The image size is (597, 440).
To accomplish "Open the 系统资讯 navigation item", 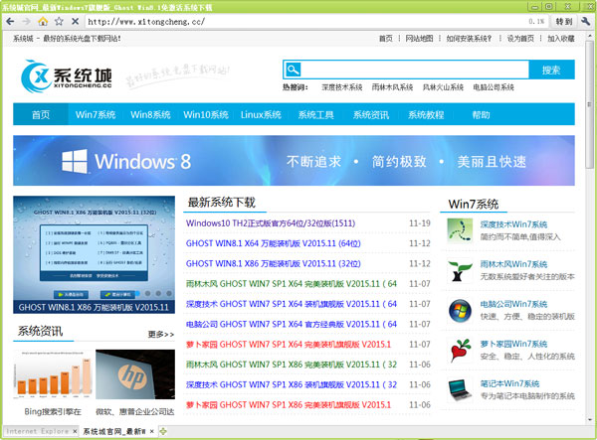I will click(x=371, y=114).
